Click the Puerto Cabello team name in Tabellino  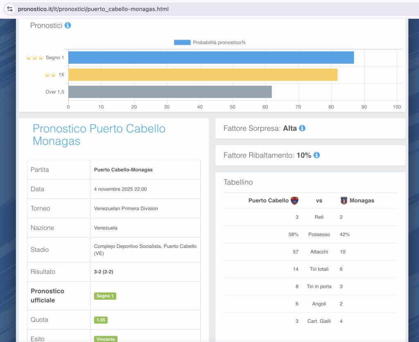pyautogui.click(x=268, y=201)
